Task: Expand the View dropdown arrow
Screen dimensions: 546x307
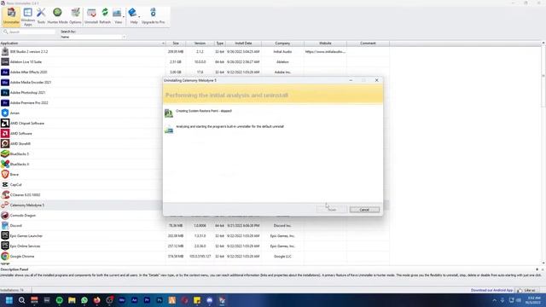Action: pos(124,17)
